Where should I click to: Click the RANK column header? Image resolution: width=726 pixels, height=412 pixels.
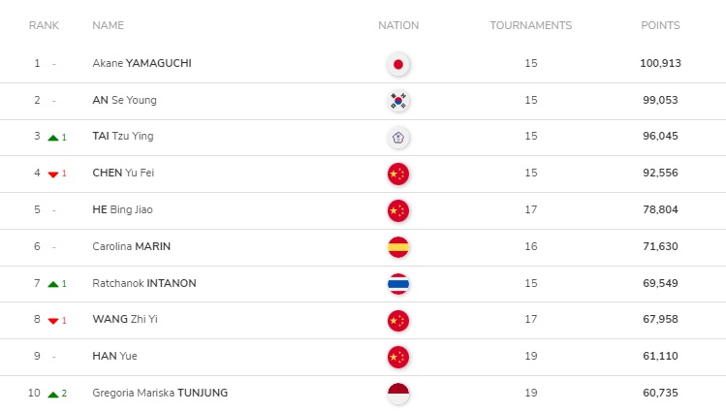coord(44,25)
